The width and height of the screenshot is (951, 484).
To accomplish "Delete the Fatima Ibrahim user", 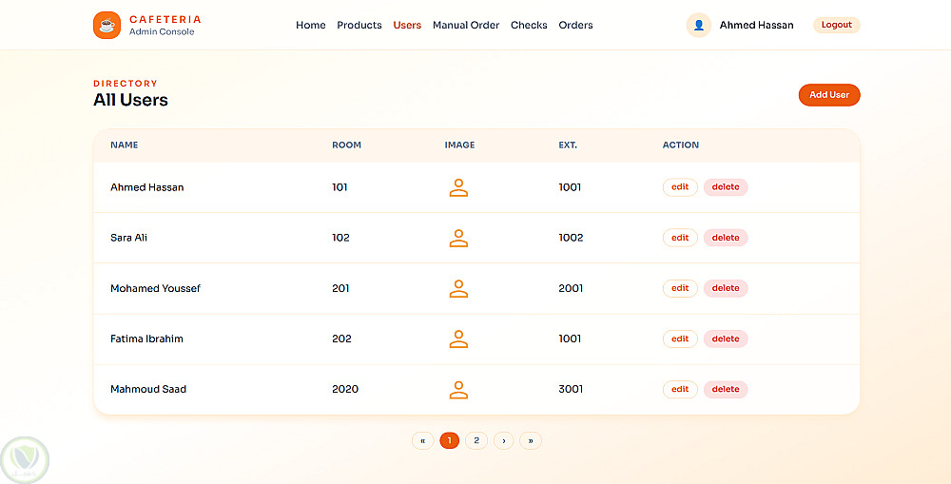I will 726,339.
